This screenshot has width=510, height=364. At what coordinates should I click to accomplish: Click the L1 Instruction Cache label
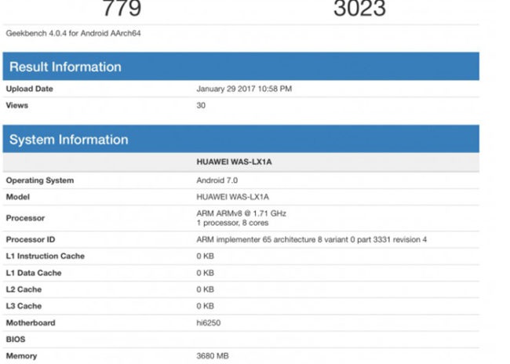[46, 256]
